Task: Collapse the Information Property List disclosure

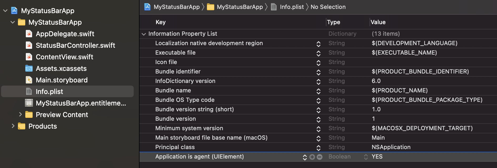Action: 144,34
